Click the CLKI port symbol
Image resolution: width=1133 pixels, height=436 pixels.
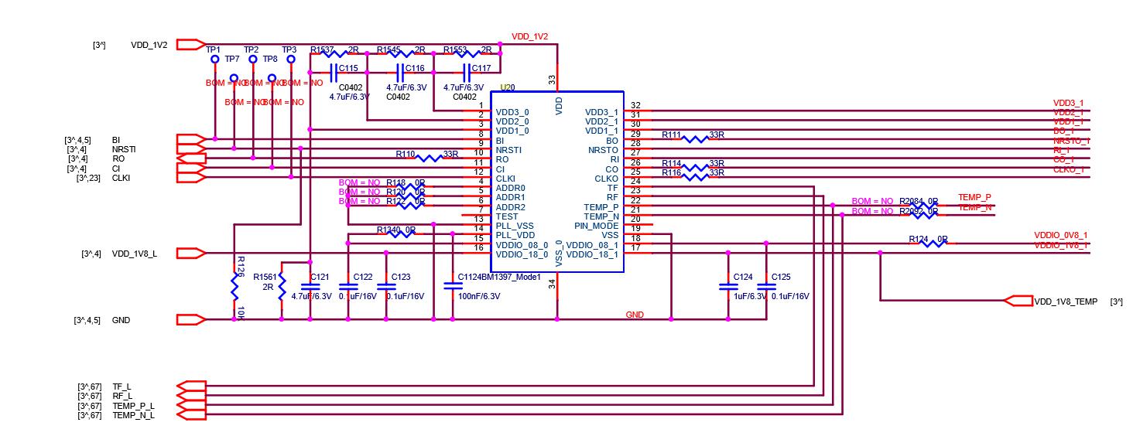click(191, 177)
